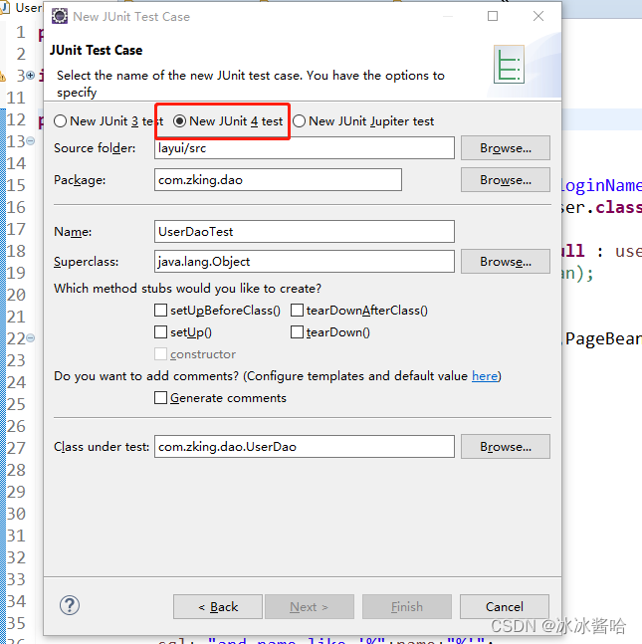
Task: Enable the setUpBeforeClass() method stub
Action: point(160,311)
